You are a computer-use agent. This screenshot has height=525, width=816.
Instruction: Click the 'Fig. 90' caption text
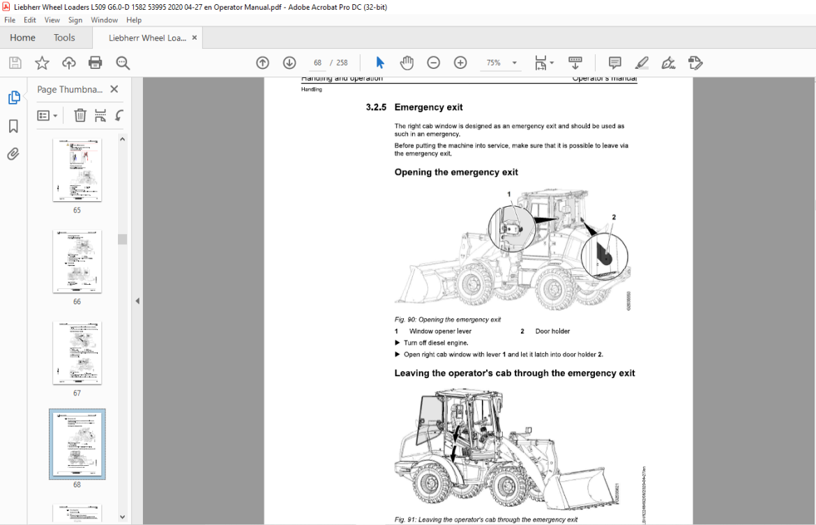coord(448,320)
